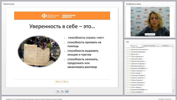Open the Вопросы tab
The height and width of the screenshot is (100, 177).
point(166,46)
